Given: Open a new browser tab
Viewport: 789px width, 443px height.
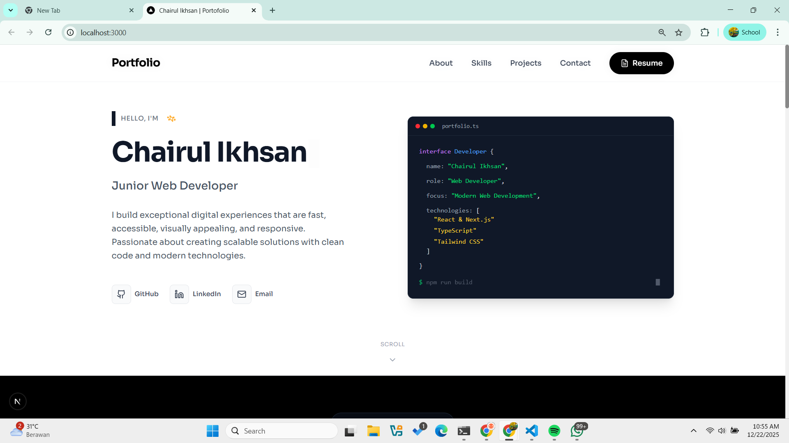Looking at the screenshot, I should click(x=272, y=11).
